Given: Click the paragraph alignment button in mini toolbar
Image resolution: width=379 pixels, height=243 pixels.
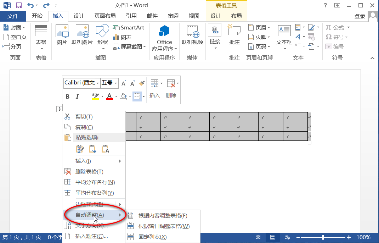Looking at the screenshot, I should pyautogui.click(x=86, y=96).
